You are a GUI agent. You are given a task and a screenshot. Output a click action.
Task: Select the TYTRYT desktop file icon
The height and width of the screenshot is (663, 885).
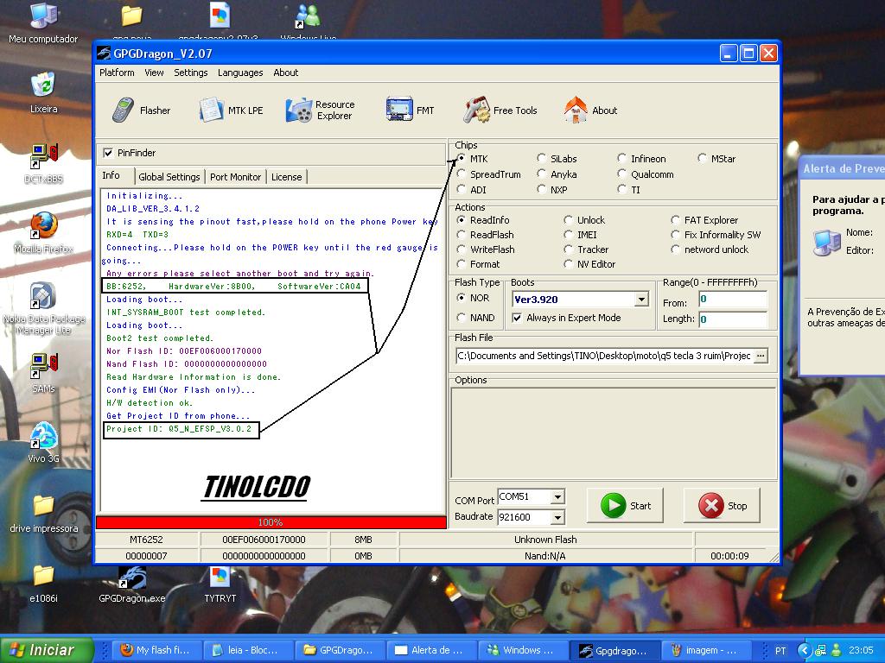(220, 584)
